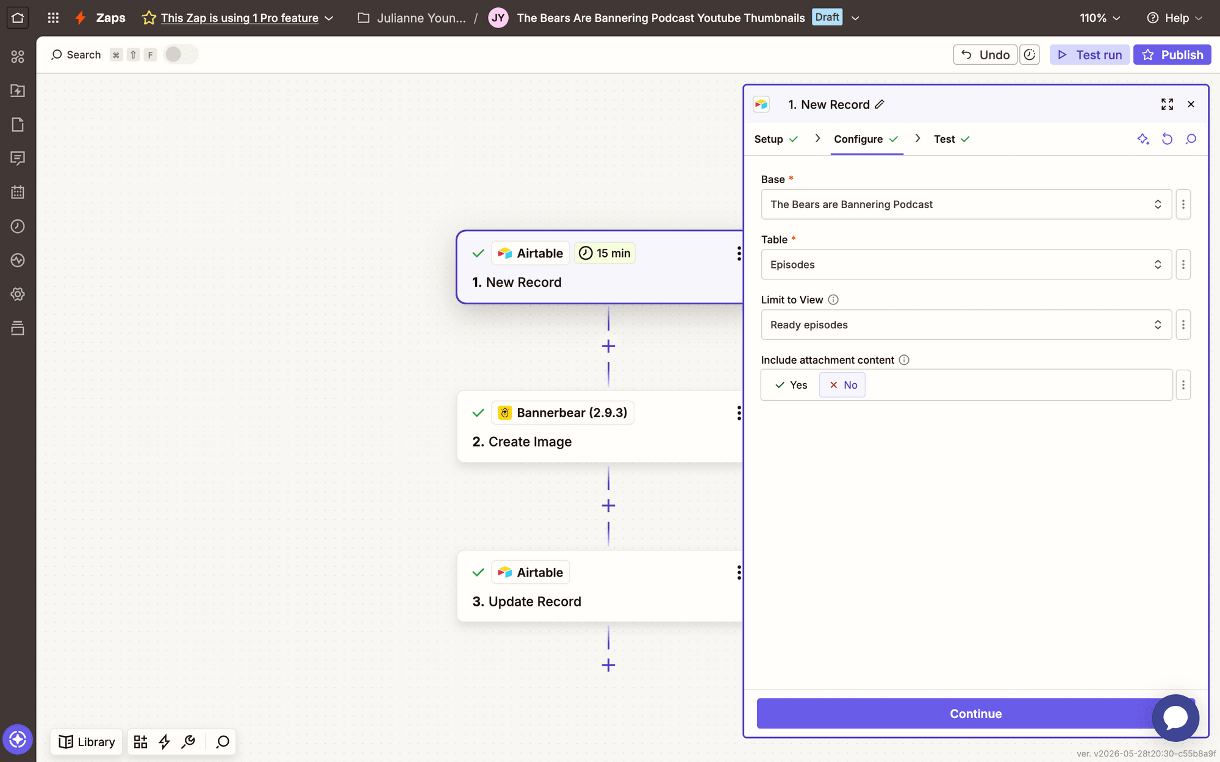The width and height of the screenshot is (1220, 762).
Task: Open the sidebar versions stack icon
Action: [18, 328]
